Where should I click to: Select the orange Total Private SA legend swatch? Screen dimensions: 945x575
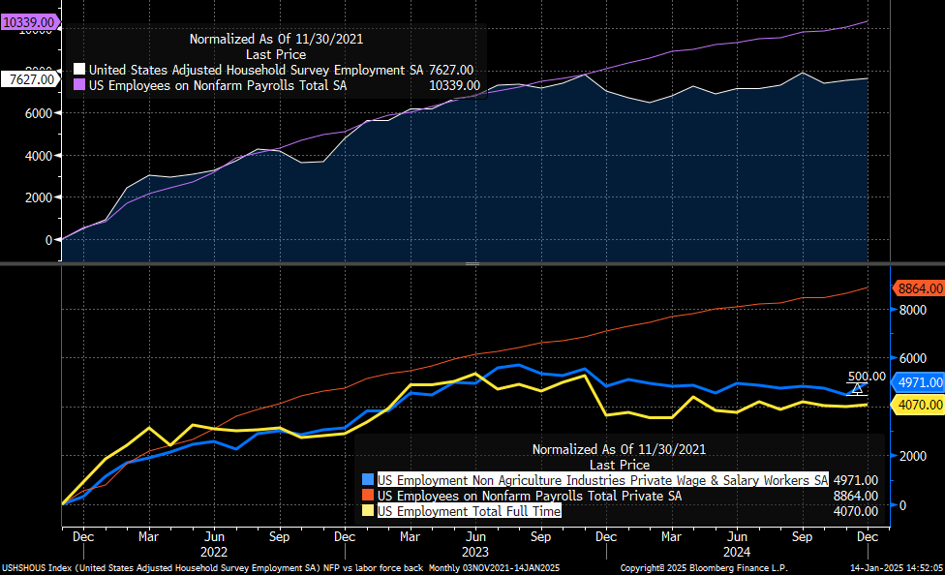[x=367, y=496]
